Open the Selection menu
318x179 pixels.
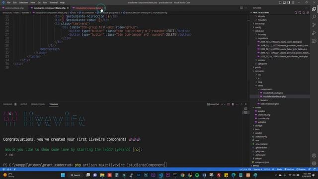23,2
